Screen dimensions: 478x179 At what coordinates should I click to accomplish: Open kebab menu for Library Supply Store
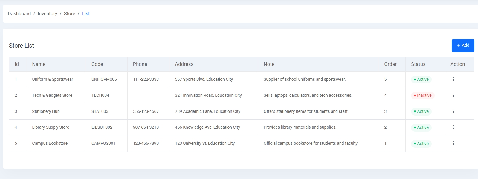point(453,127)
